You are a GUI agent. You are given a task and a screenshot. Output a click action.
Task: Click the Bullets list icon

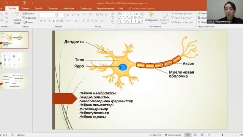[x=84, y=15]
